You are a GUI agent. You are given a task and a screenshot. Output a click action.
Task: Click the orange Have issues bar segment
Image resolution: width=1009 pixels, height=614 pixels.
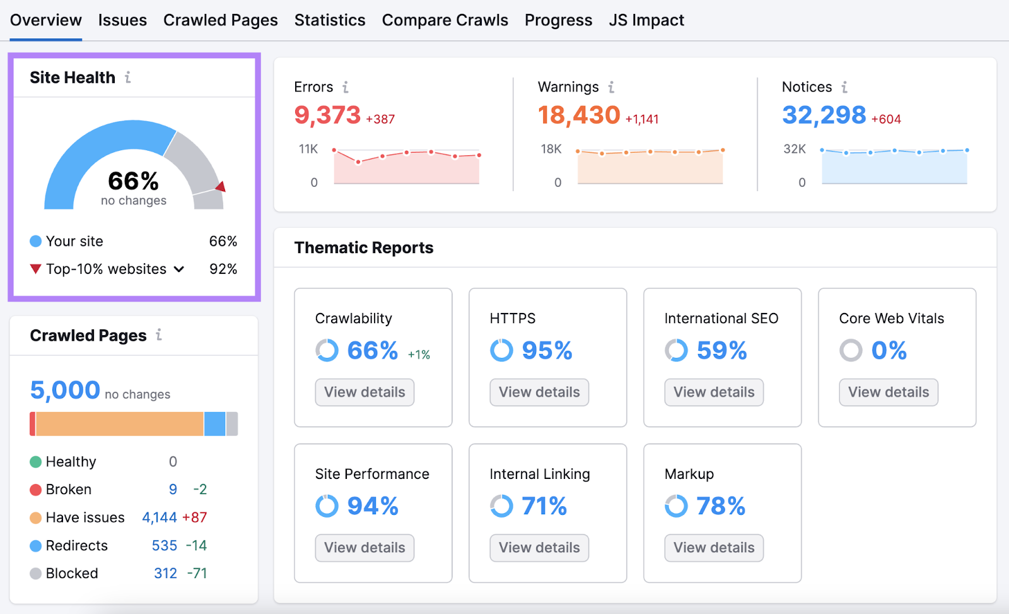120,424
